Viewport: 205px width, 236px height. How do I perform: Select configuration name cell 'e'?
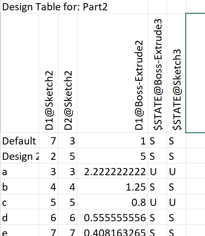pyautogui.click(x=19, y=230)
